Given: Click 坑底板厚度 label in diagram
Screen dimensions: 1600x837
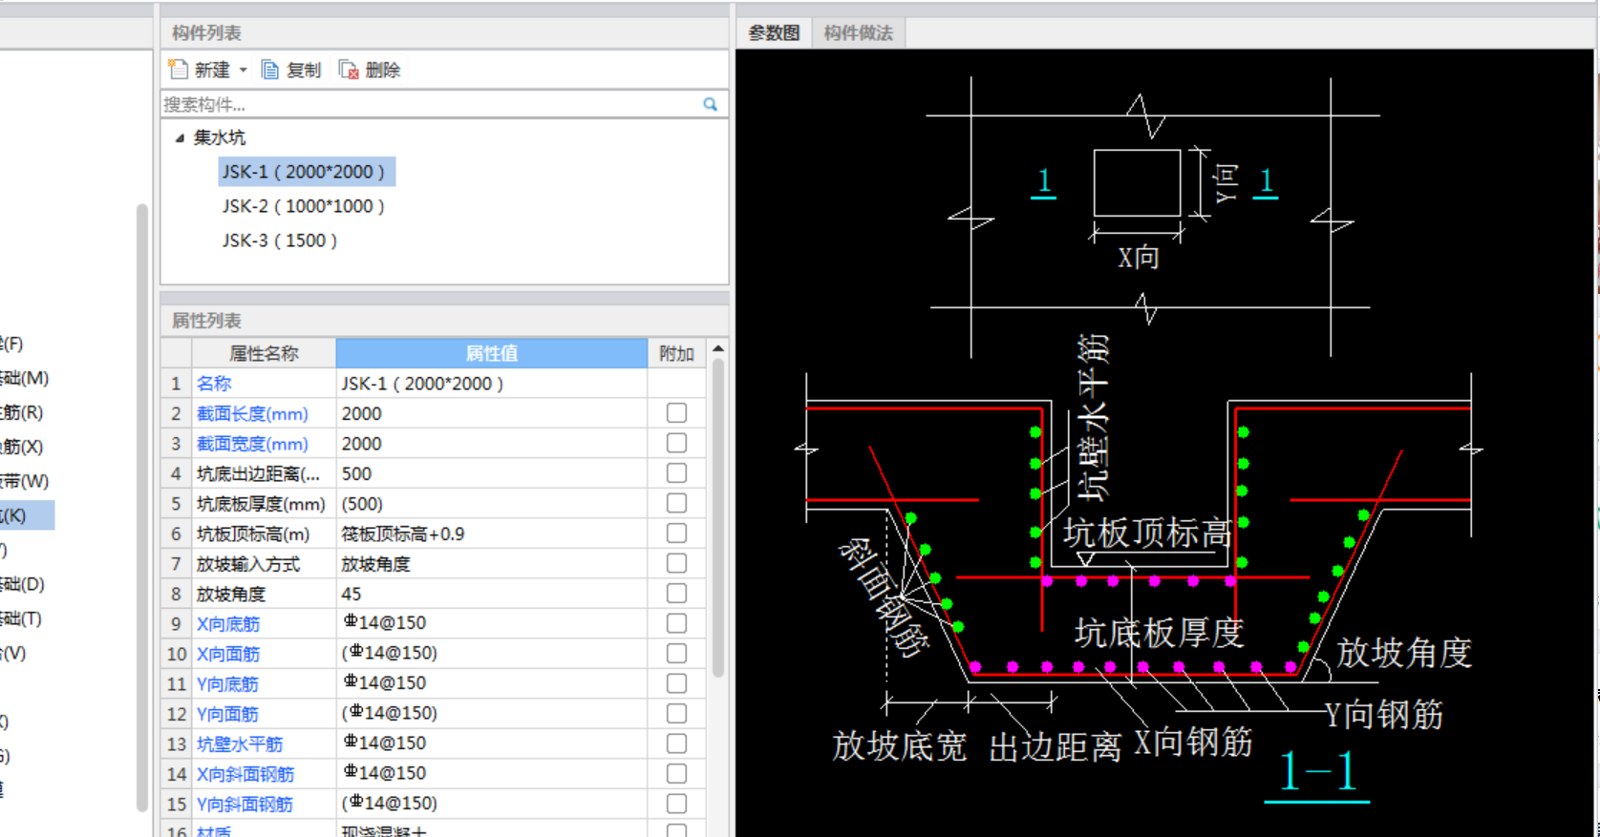Looking at the screenshot, I should coord(1160,632).
